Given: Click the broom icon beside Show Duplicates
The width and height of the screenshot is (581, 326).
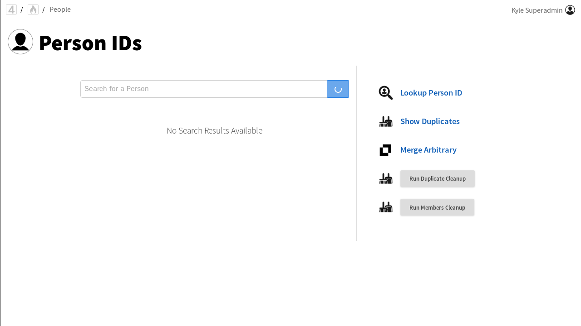Looking at the screenshot, I should coord(386,121).
